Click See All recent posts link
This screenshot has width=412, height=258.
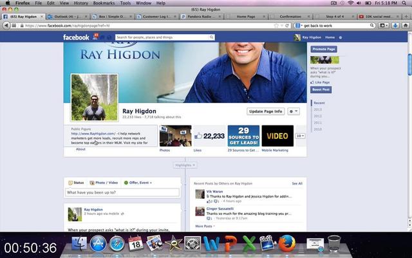(x=297, y=183)
